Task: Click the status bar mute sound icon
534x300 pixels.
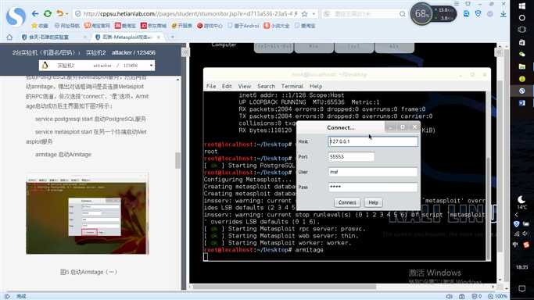Action: pyautogui.click(x=450, y=297)
